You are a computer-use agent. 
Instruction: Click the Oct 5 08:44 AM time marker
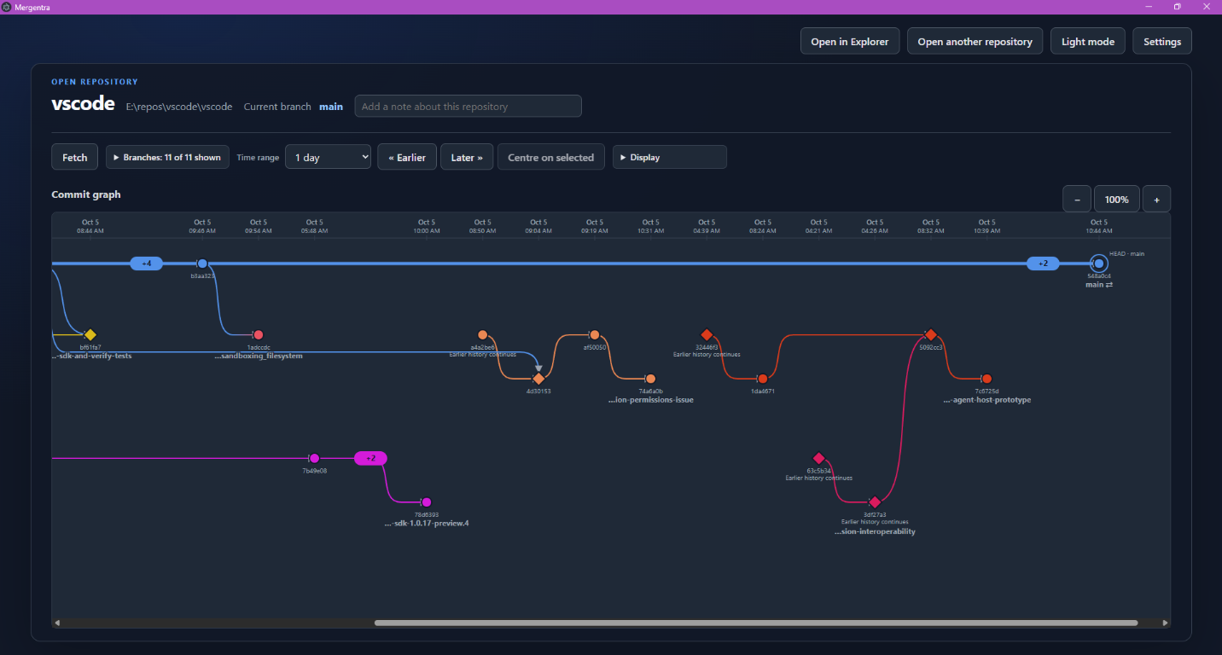point(90,226)
